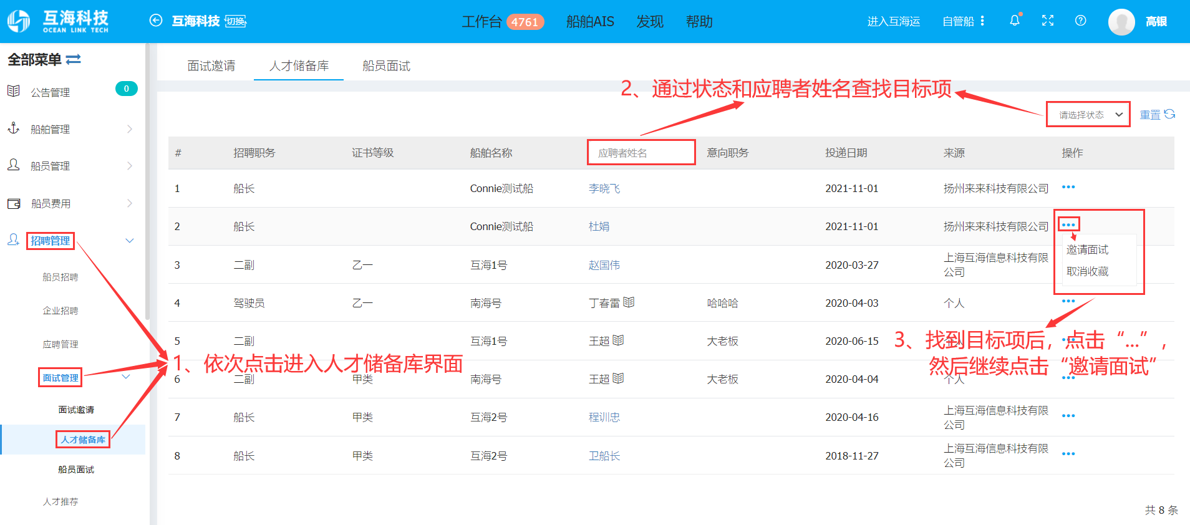
Task: Open actions menu for 丁春雷 row
Action: pyautogui.click(x=1068, y=301)
